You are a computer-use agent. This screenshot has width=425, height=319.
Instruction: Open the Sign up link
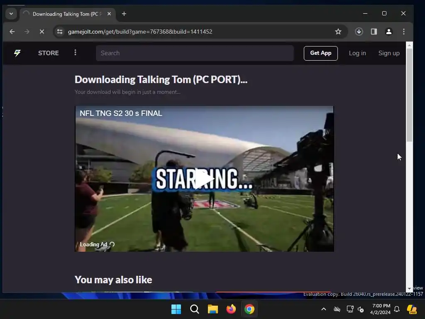tap(388, 53)
